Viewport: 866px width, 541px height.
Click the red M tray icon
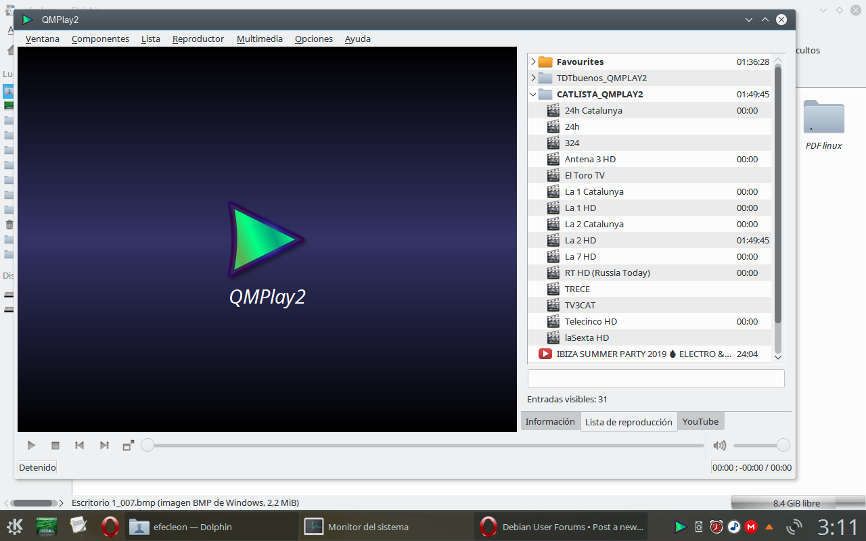pos(751,526)
